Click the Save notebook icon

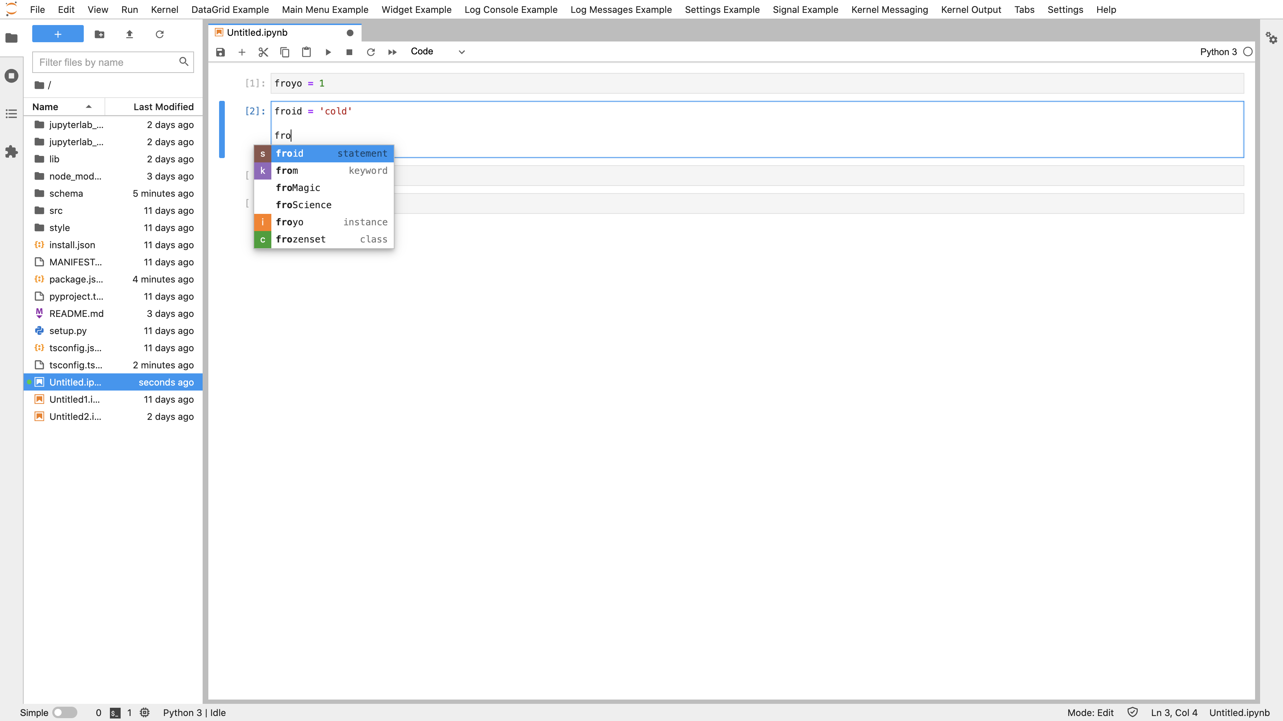click(x=220, y=52)
